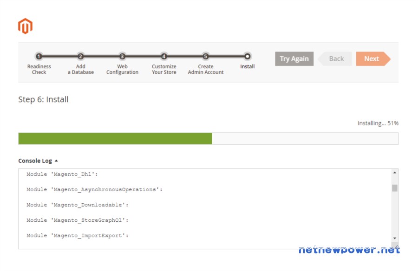This screenshot has height=271, width=418.
Task: Select step 5 Create Admin Account circle
Action: point(206,56)
